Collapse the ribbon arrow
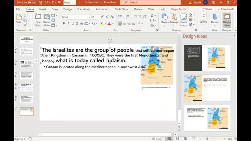This screenshot has height=141, width=251. coord(236,30)
